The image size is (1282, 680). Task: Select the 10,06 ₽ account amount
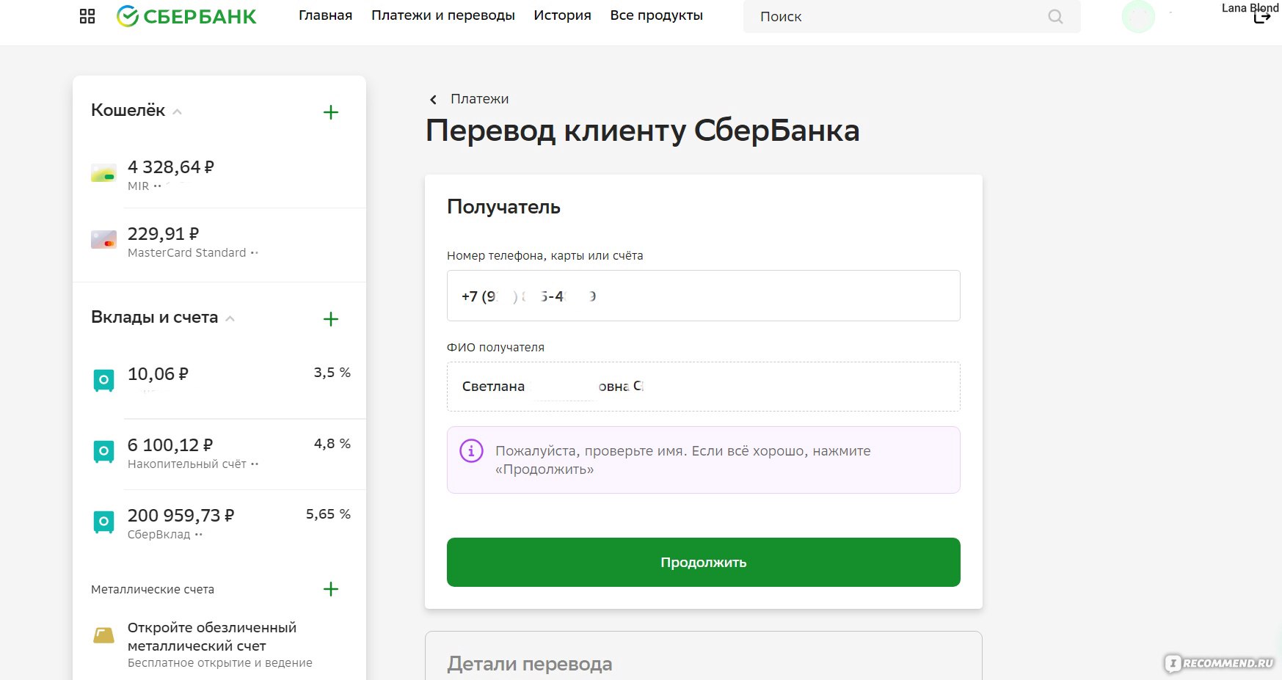pyautogui.click(x=158, y=374)
